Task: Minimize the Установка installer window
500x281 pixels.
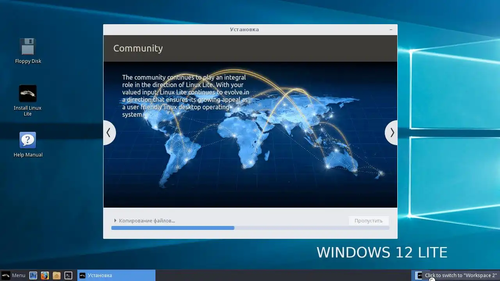Action: 391,30
